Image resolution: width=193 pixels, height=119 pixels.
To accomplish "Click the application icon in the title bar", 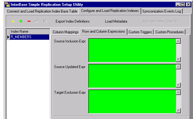I will coord(8,5).
